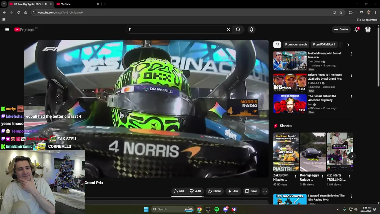Screen dimensions: 380x214
Task: Clear the search box with the X
Action: point(229,29)
